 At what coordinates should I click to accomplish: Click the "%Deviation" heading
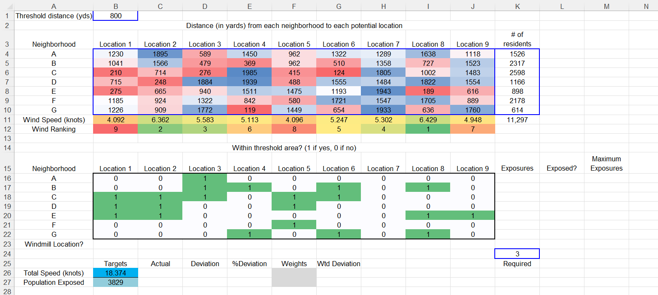pos(250,264)
